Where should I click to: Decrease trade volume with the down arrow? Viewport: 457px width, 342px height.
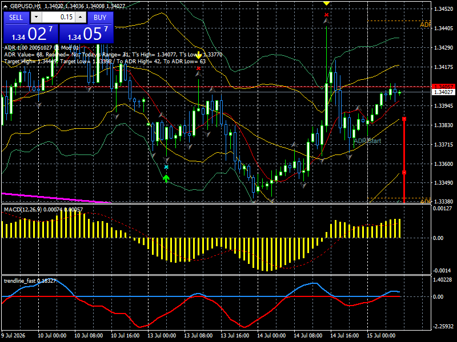(36, 17)
